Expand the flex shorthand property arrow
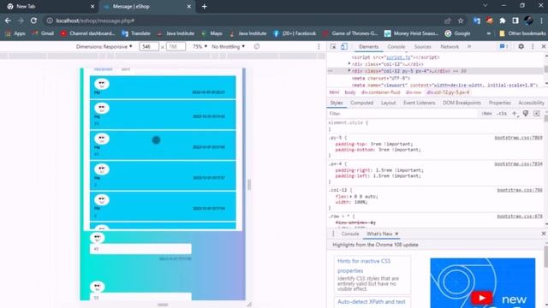The image size is (548, 308). [x=350, y=197]
